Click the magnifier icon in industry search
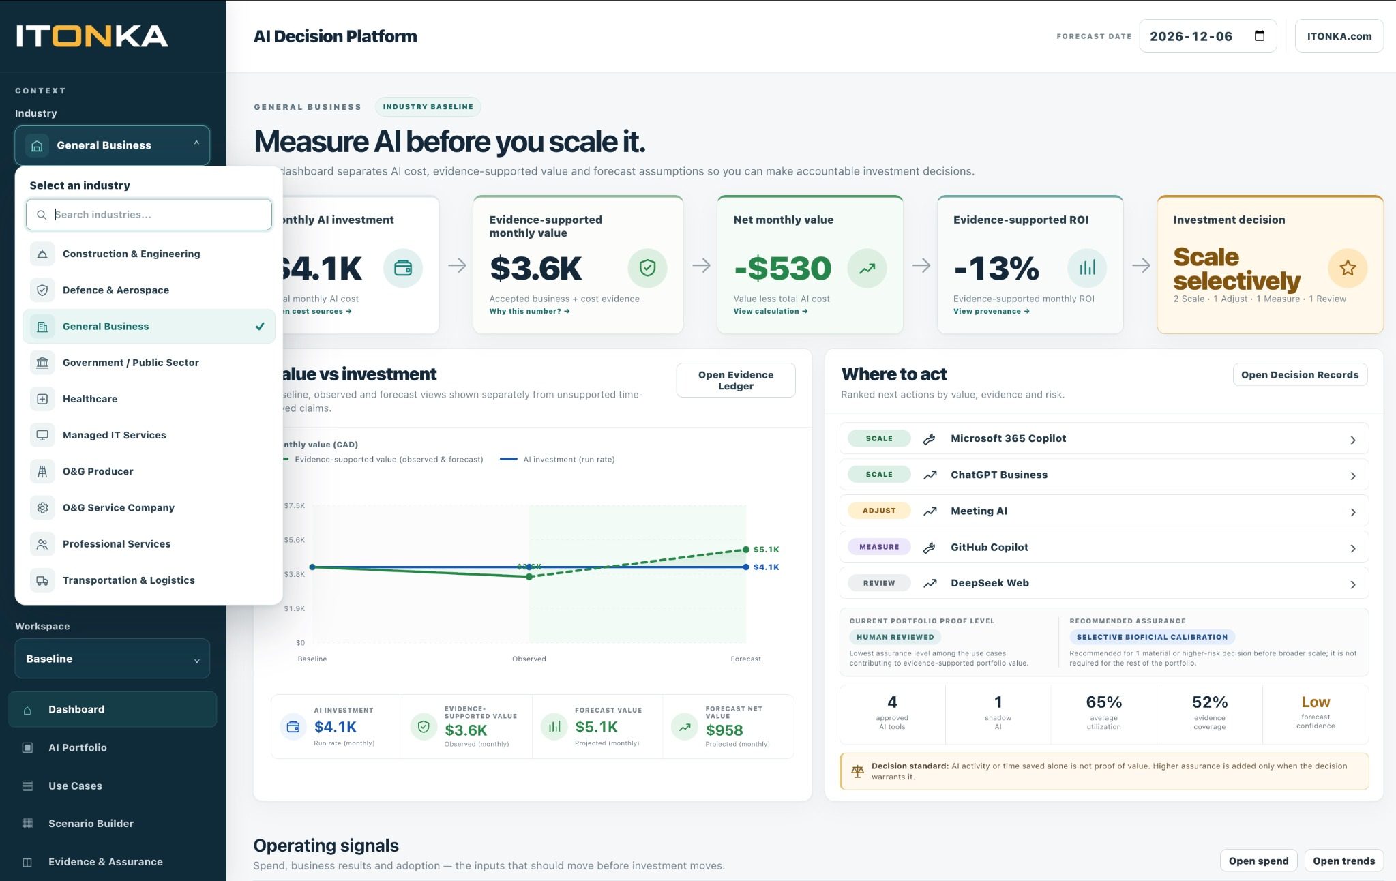Viewport: 1396px width, 881px height. coord(42,215)
